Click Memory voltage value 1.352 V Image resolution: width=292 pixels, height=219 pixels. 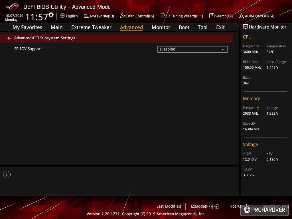click(272, 113)
